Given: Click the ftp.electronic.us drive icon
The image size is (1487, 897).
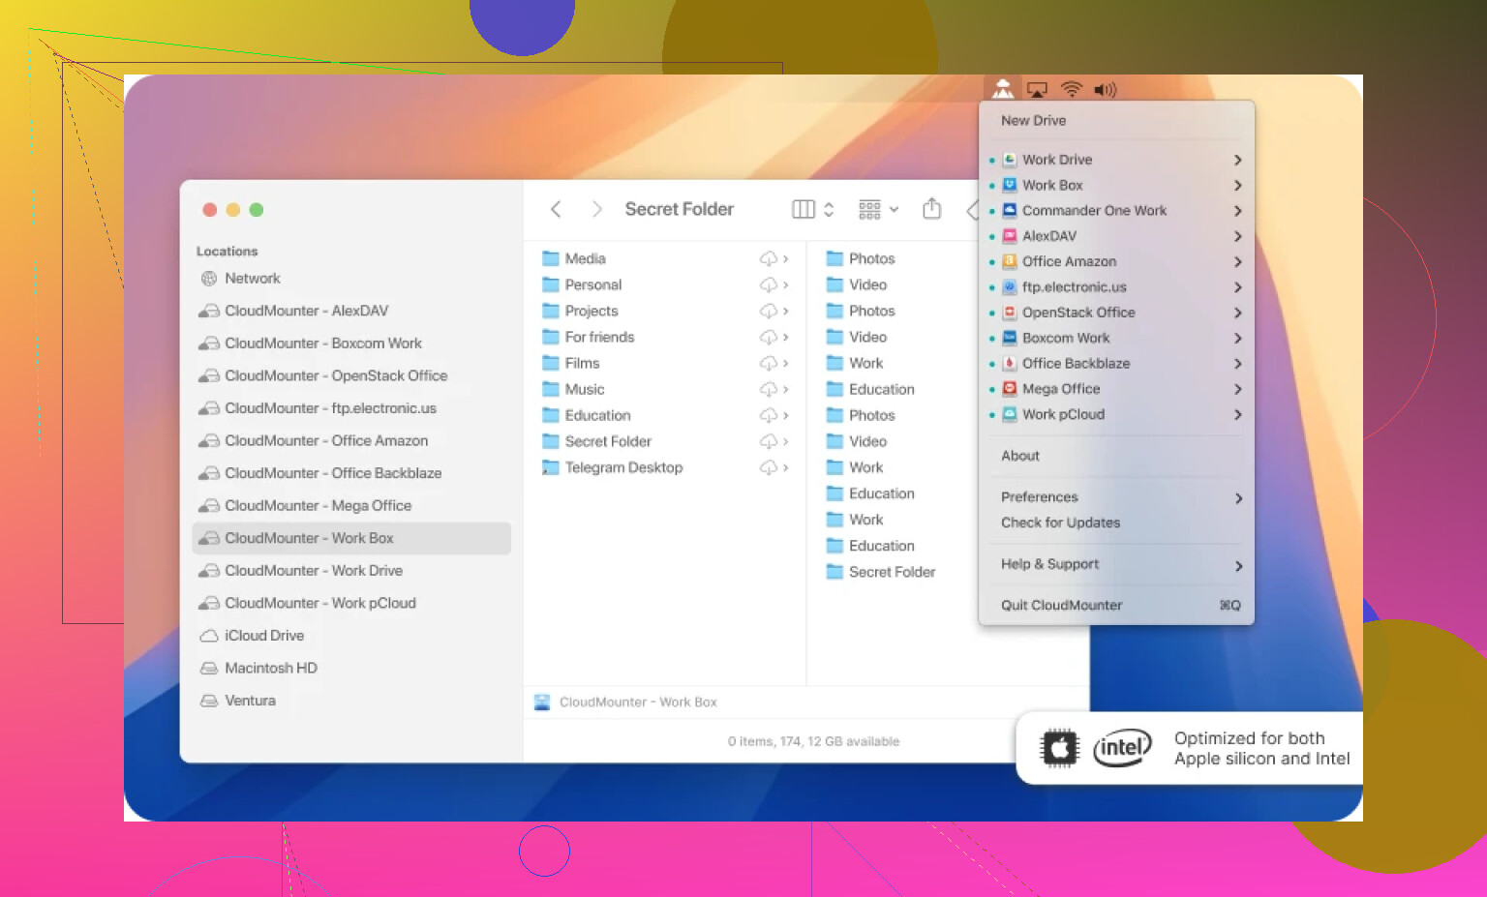Looking at the screenshot, I should pos(1010,286).
